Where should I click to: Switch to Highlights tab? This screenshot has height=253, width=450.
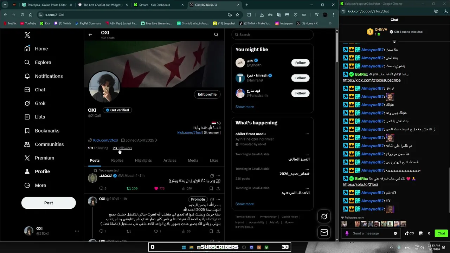coord(143,160)
